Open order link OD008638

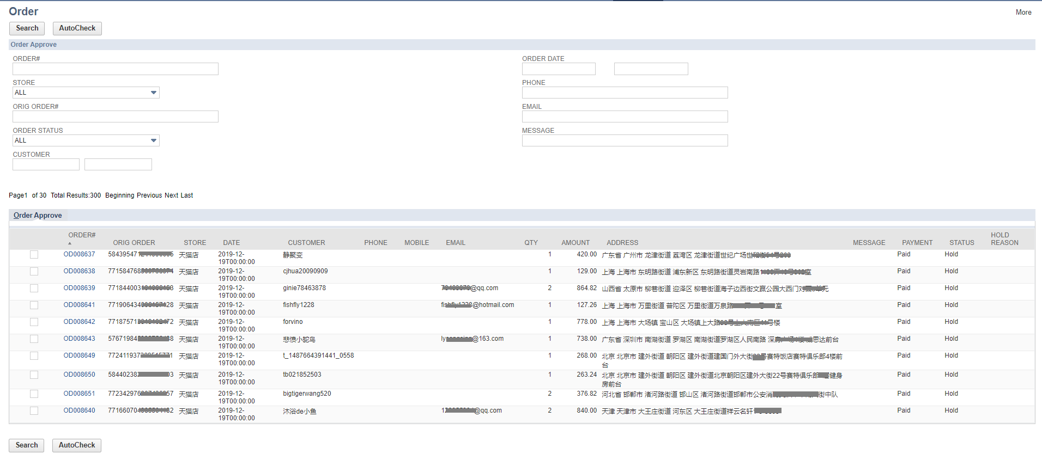pos(79,271)
